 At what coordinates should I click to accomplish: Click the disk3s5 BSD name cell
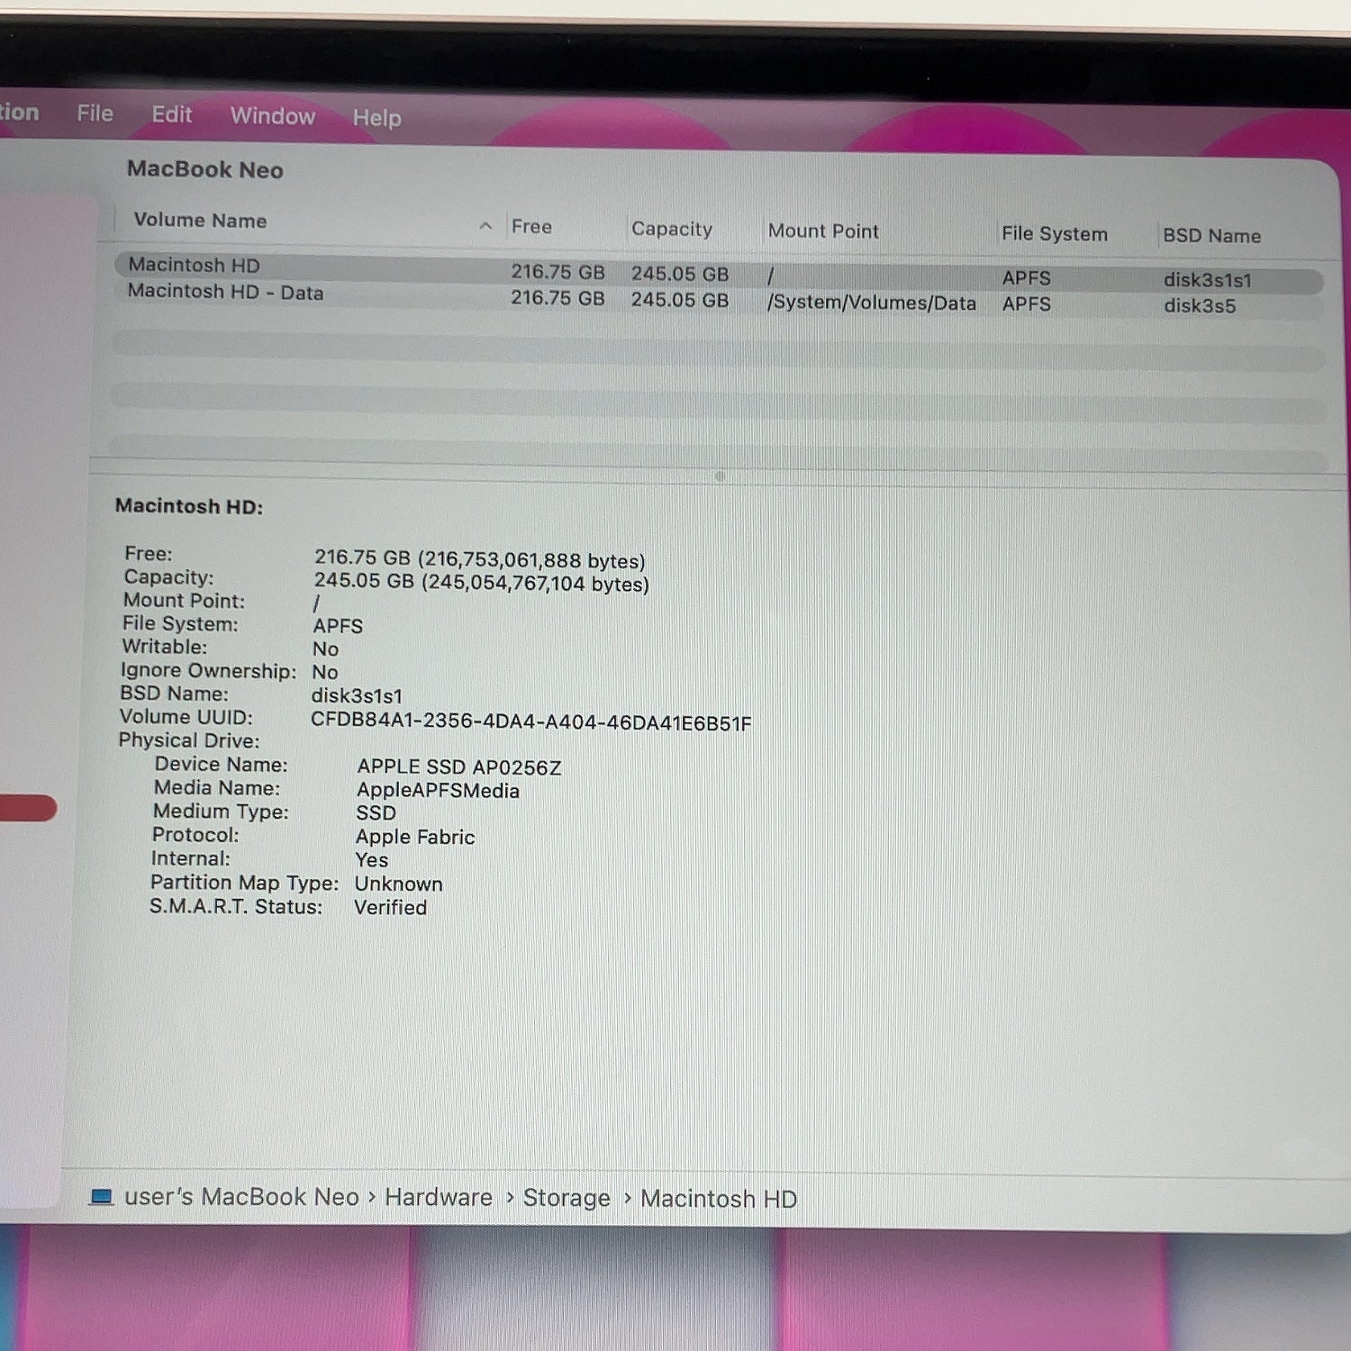point(1199,306)
